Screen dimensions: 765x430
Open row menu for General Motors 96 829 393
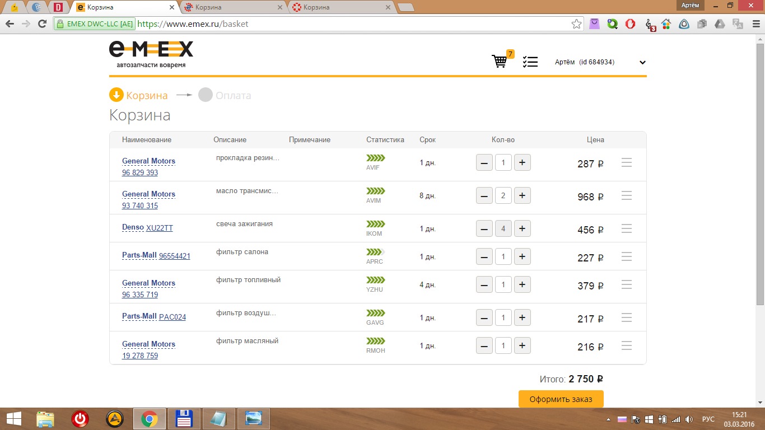[x=627, y=162]
